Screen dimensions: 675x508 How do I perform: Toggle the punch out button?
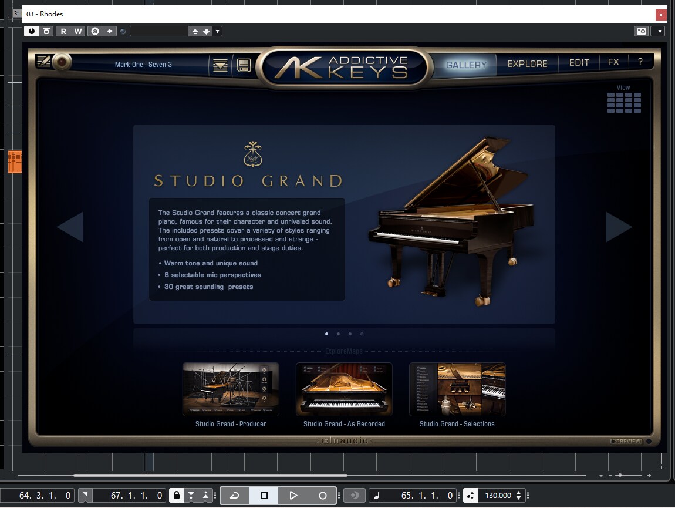coord(206,496)
